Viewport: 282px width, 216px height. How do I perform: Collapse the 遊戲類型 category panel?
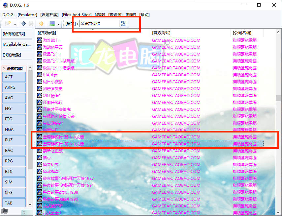pyautogui.click(x=4, y=68)
